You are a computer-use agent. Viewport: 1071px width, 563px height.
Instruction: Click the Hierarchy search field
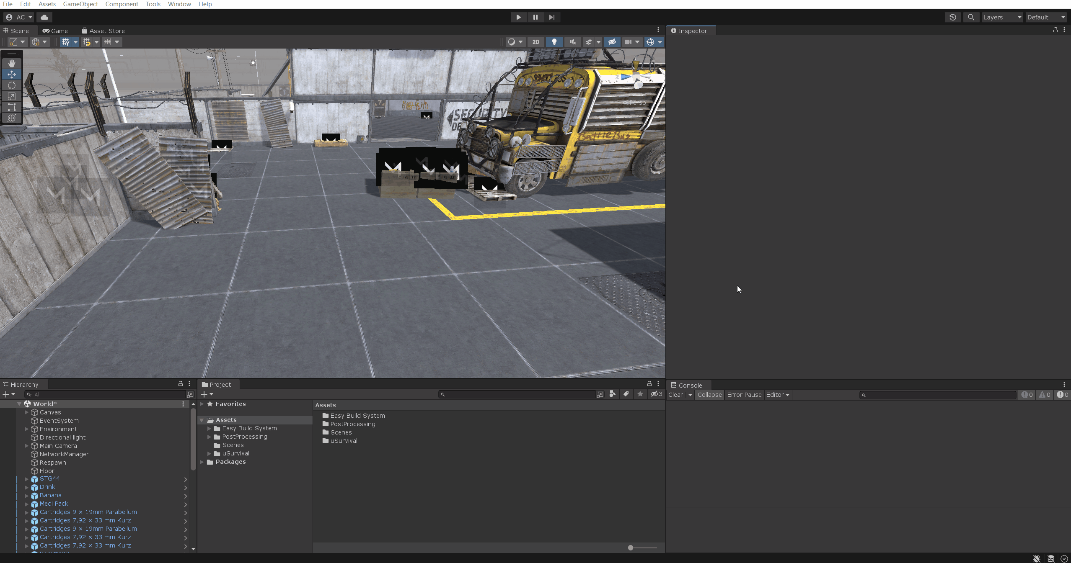point(105,394)
